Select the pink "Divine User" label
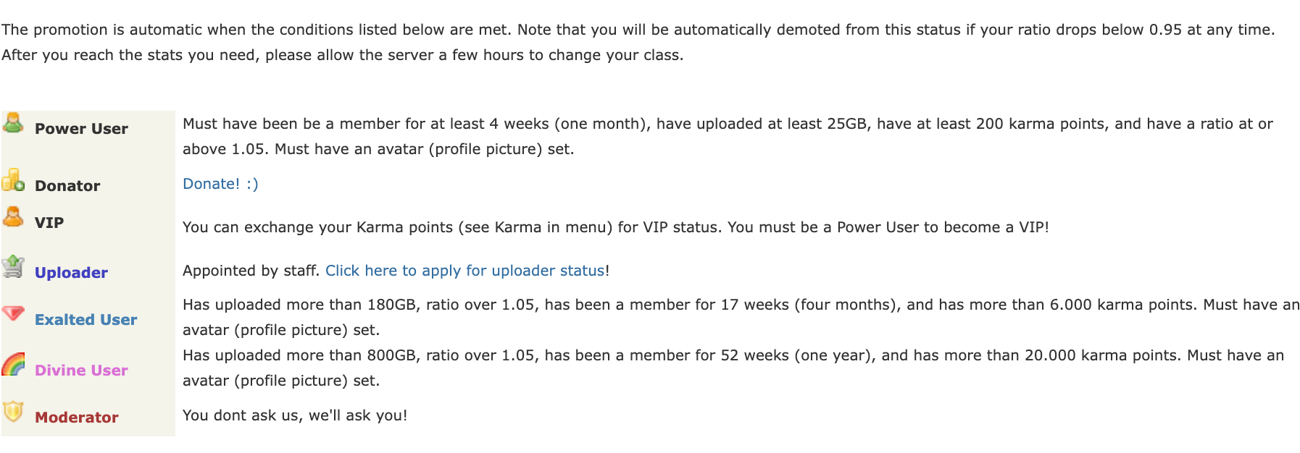Screen dimensions: 1300x453 point(81,371)
